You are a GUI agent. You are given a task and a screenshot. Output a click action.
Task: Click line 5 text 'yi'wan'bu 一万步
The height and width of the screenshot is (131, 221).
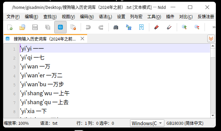click(x=42, y=84)
